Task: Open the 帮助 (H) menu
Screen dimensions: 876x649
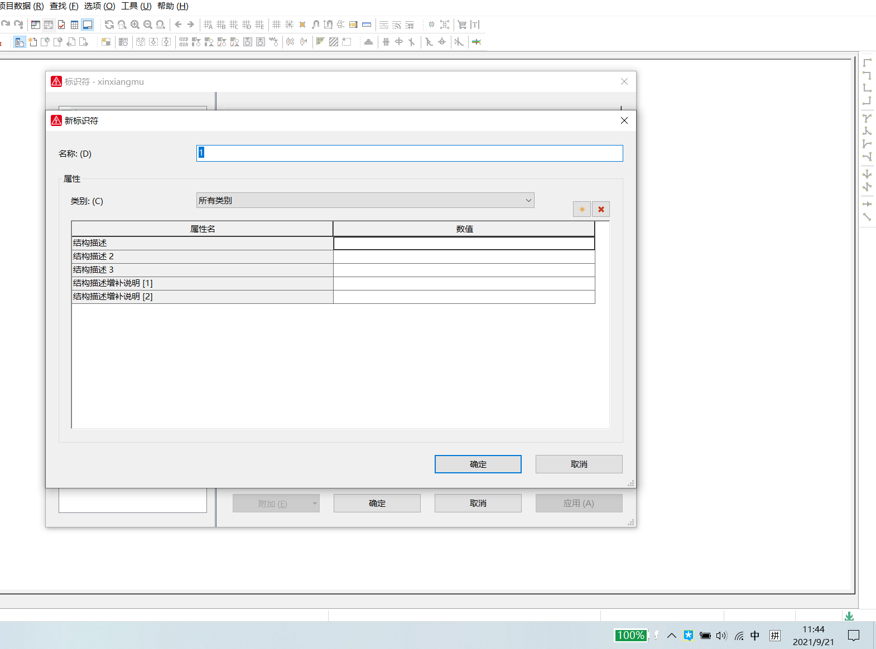Action: [173, 6]
